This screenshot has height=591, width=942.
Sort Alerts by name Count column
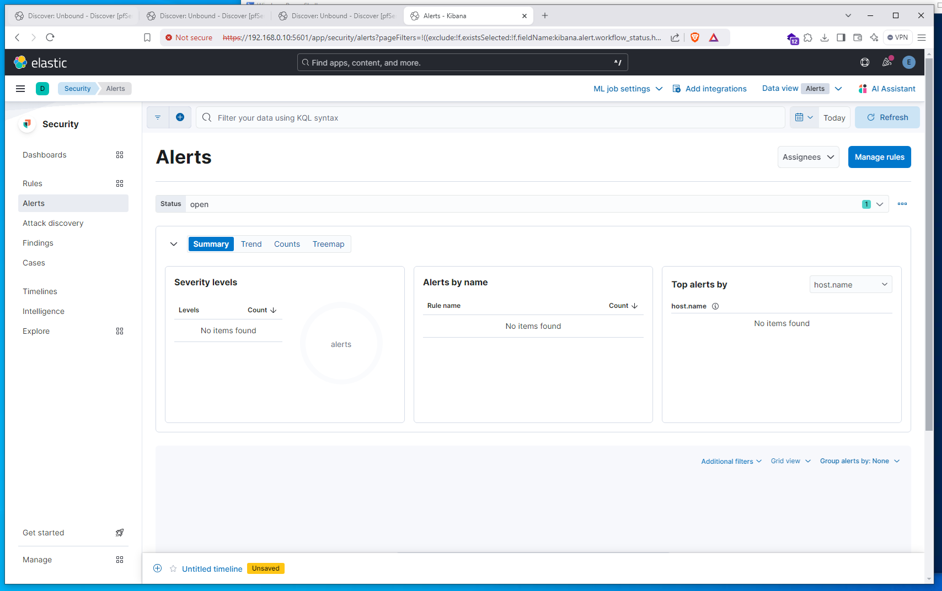[x=623, y=306]
